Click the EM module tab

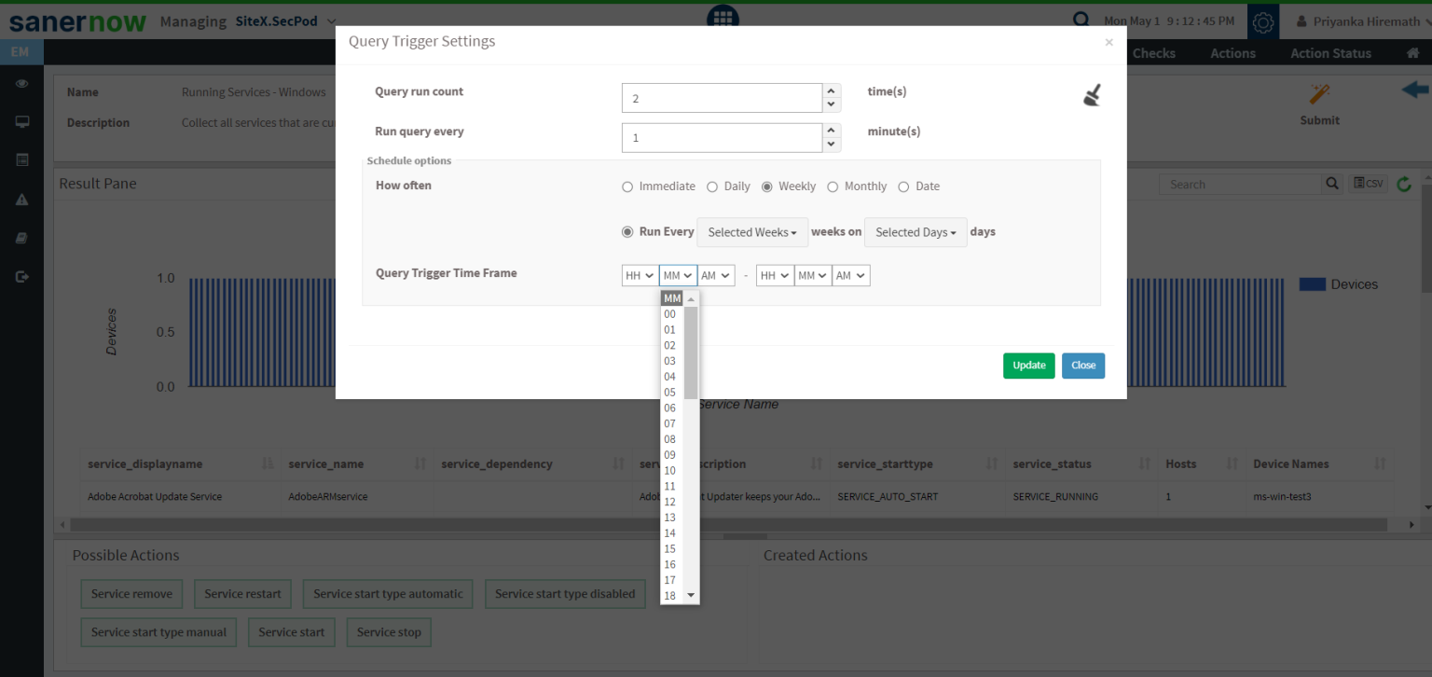21,52
